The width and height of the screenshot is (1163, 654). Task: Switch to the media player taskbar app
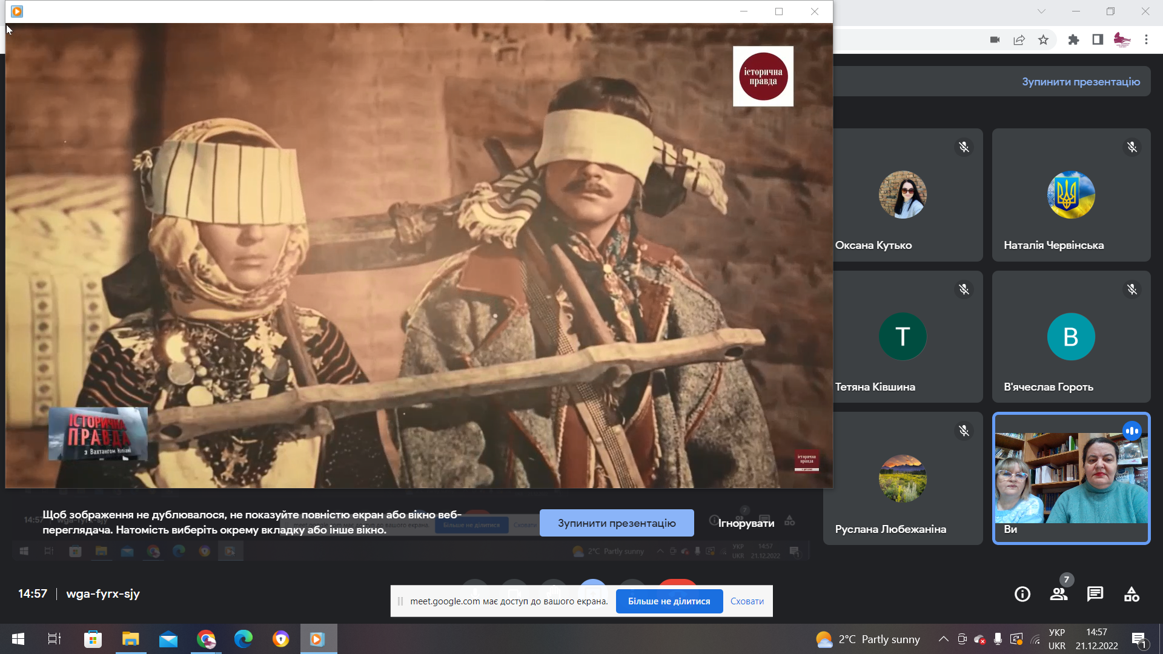[x=318, y=639]
